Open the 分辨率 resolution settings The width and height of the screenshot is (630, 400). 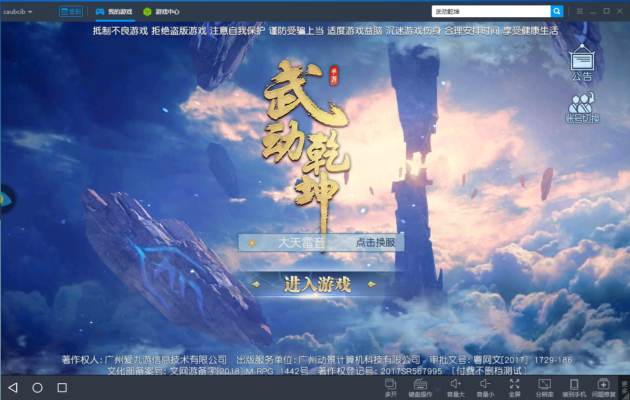pos(544,388)
